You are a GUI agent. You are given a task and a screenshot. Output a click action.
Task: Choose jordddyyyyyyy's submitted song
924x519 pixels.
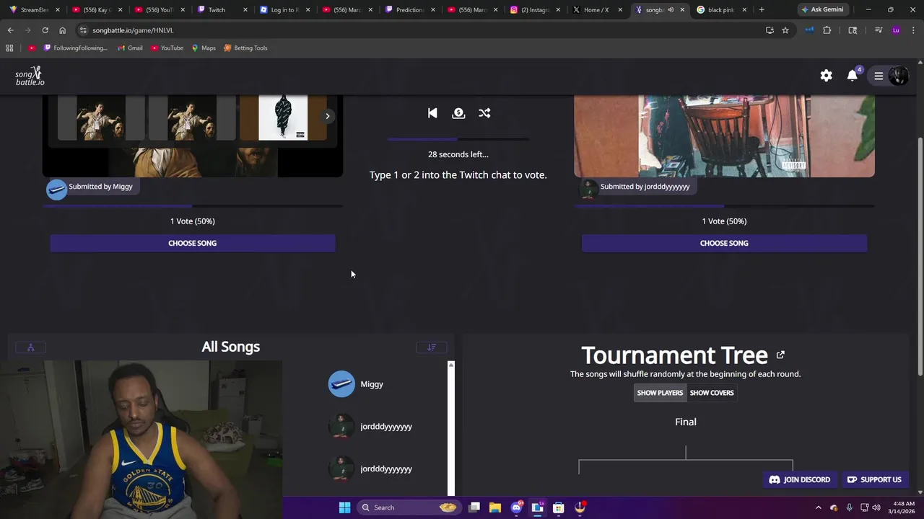click(x=724, y=243)
